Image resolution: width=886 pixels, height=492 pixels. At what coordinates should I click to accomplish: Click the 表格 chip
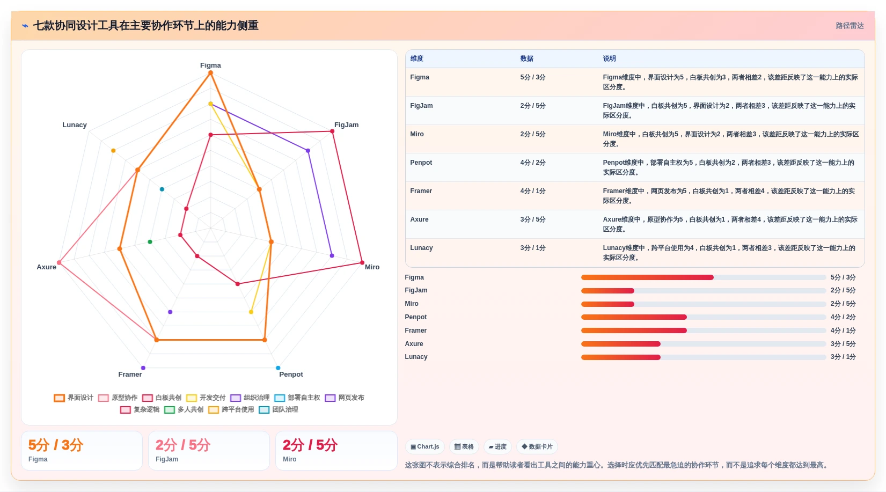point(464,446)
